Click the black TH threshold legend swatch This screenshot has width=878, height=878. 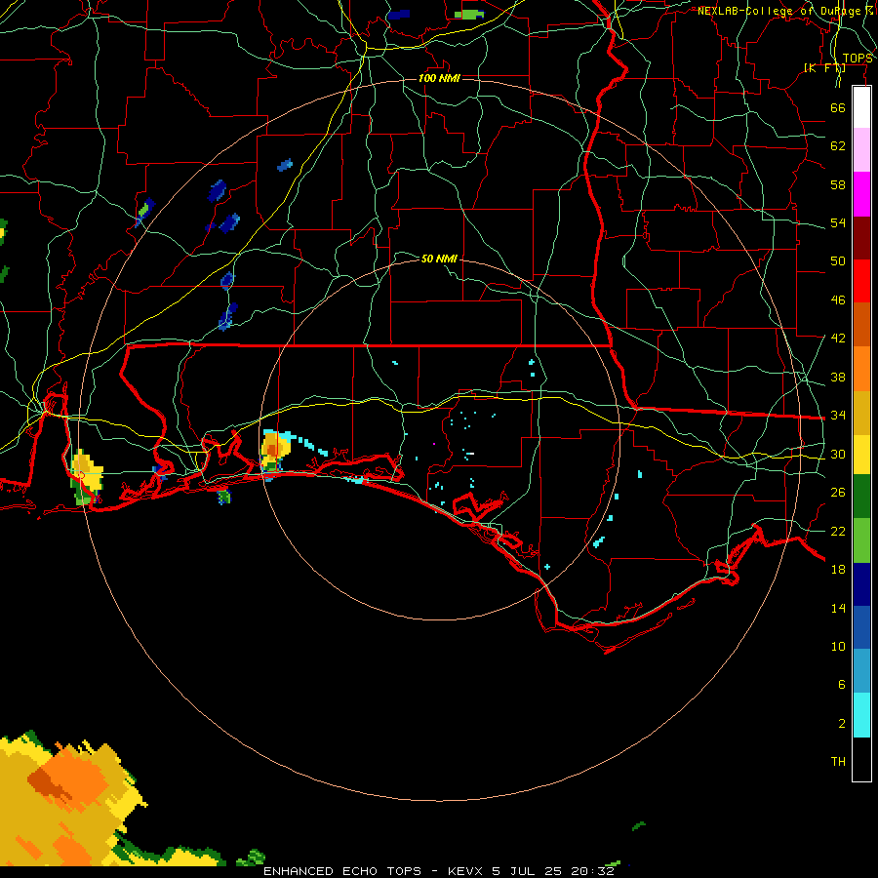pos(861,759)
